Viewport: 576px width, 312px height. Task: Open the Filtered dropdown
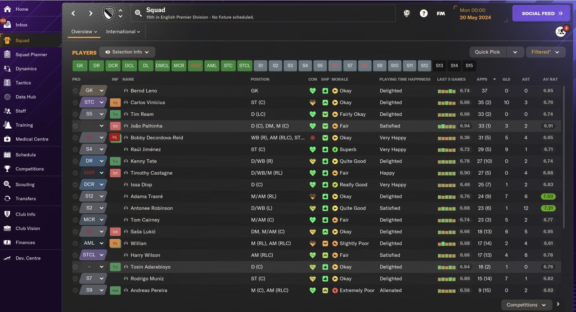pyautogui.click(x=545, y=52)
